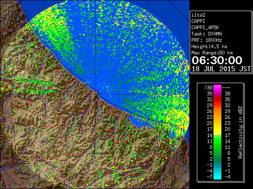Click the 'CAPPI_4P5K' product label
Viewport: 253px width, 189px height.
[x=205, y=28]
